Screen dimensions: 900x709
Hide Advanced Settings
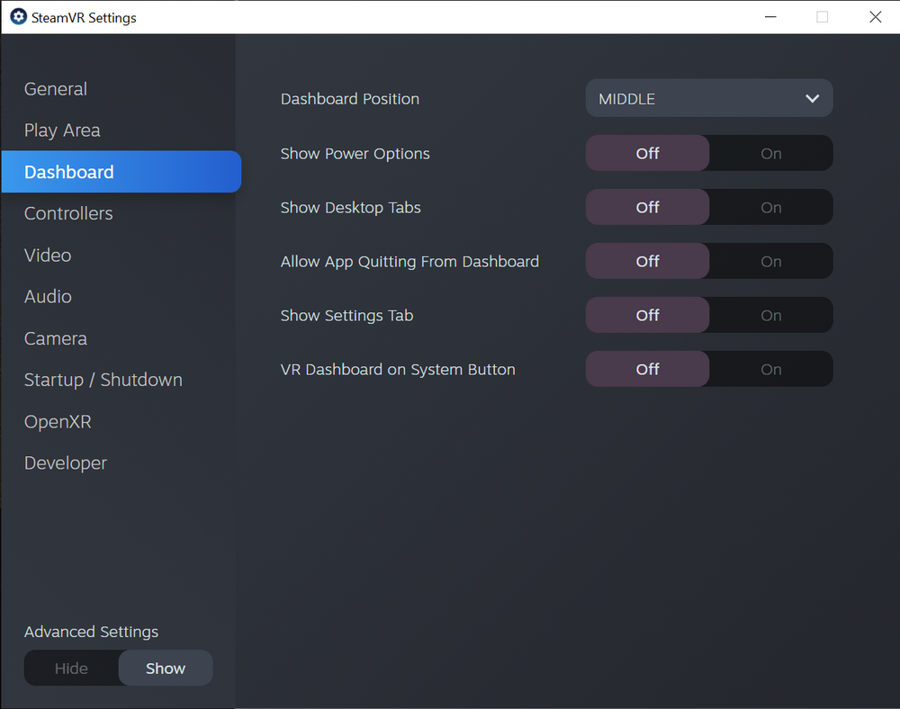[x=70, y=668]
